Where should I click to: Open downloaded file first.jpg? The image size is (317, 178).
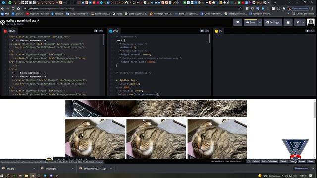10,169
